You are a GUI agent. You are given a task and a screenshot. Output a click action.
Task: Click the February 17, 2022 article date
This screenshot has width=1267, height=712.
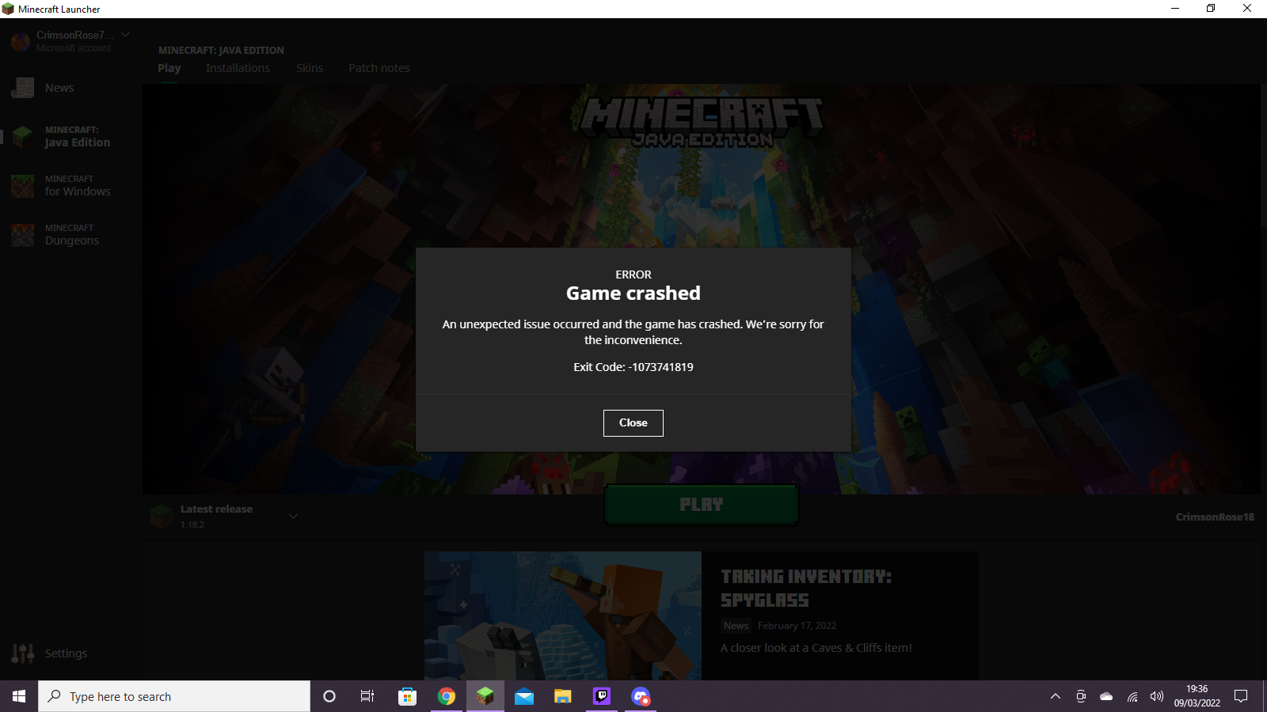point(797,626)
